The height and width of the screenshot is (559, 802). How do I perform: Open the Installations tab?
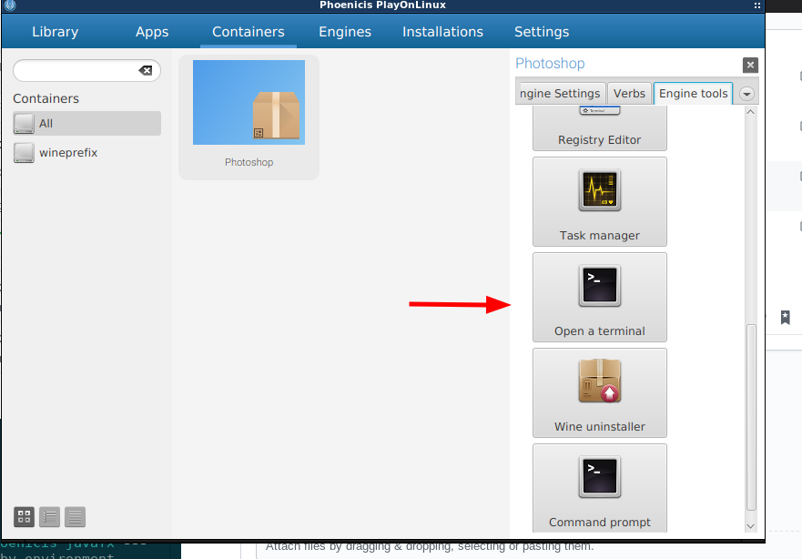442,32
